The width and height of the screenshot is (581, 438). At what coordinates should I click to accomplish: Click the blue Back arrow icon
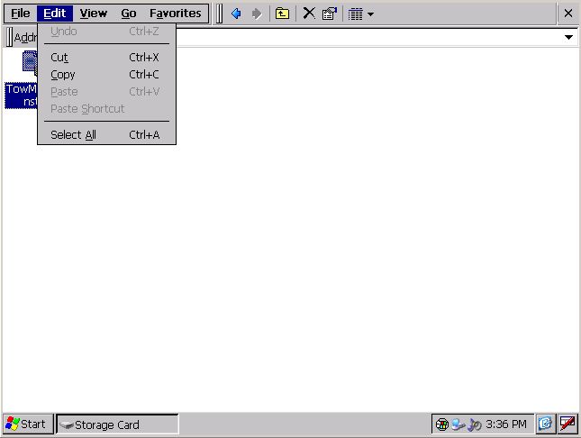coord(236,14)
